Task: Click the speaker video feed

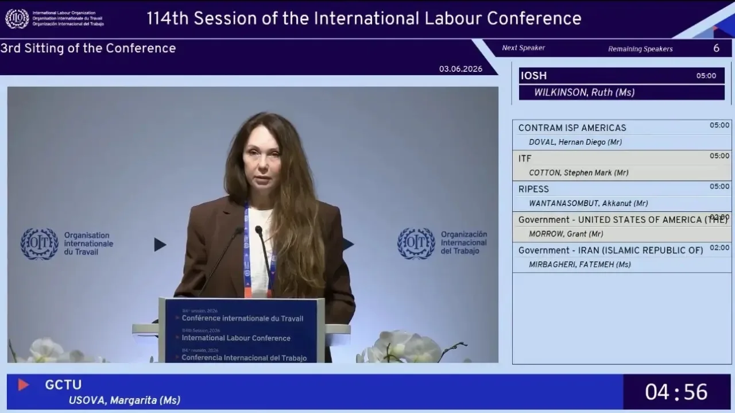Action: click(x=253, y=225)
